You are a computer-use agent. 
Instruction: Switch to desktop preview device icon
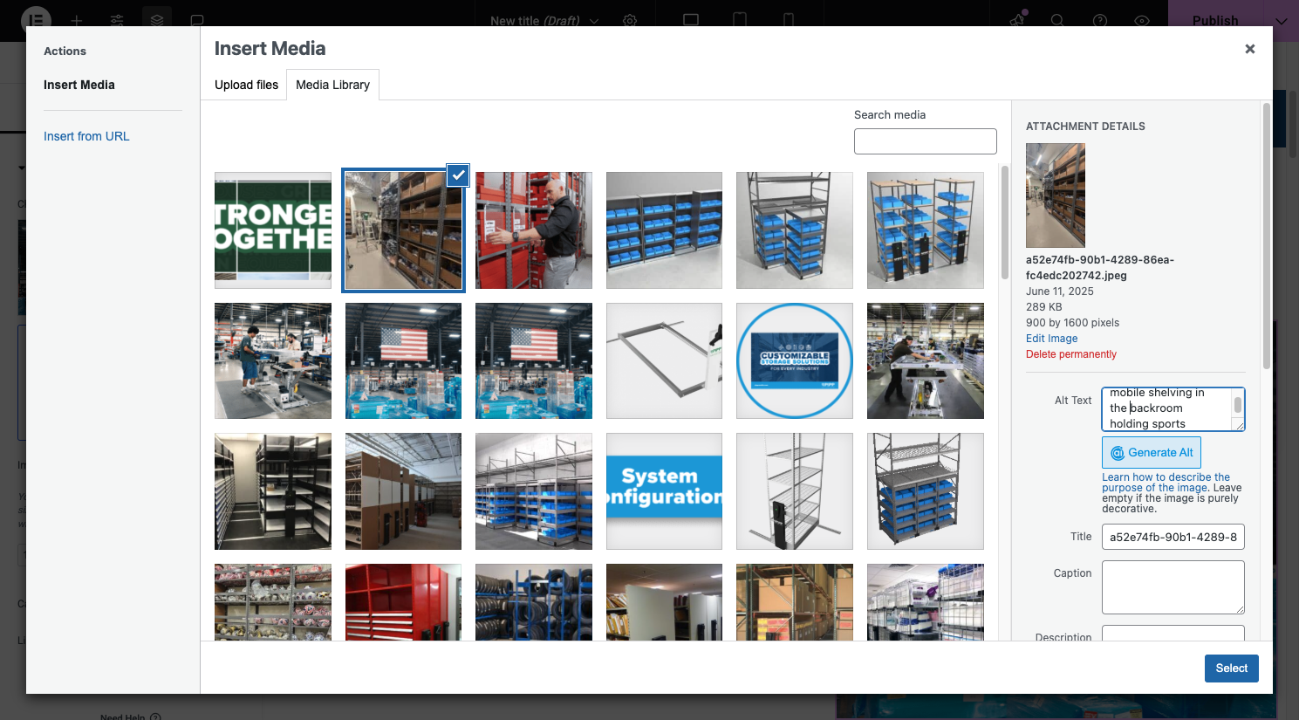(691, 20)
